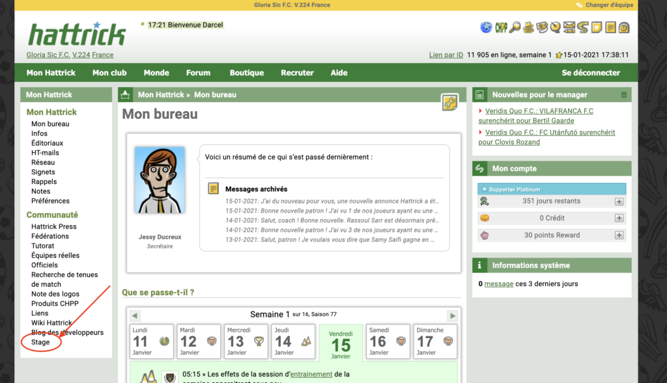Select Samedi 16 Janvier in the calendar
Screen dimensions: 667x383
click(x=388, y=342)
